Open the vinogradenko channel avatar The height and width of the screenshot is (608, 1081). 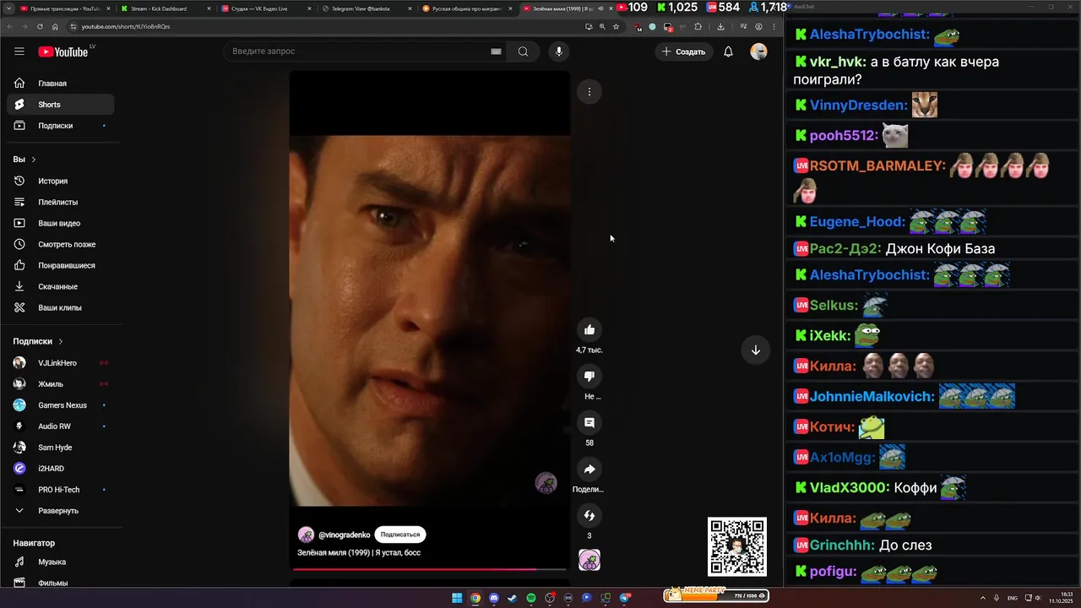[x=306, y=535]
